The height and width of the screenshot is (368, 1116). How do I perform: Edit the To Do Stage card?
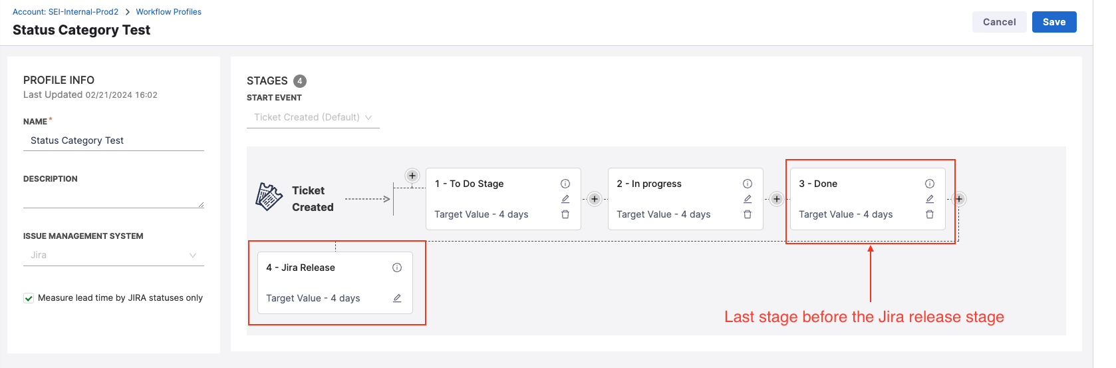click(x=565, y=199)
